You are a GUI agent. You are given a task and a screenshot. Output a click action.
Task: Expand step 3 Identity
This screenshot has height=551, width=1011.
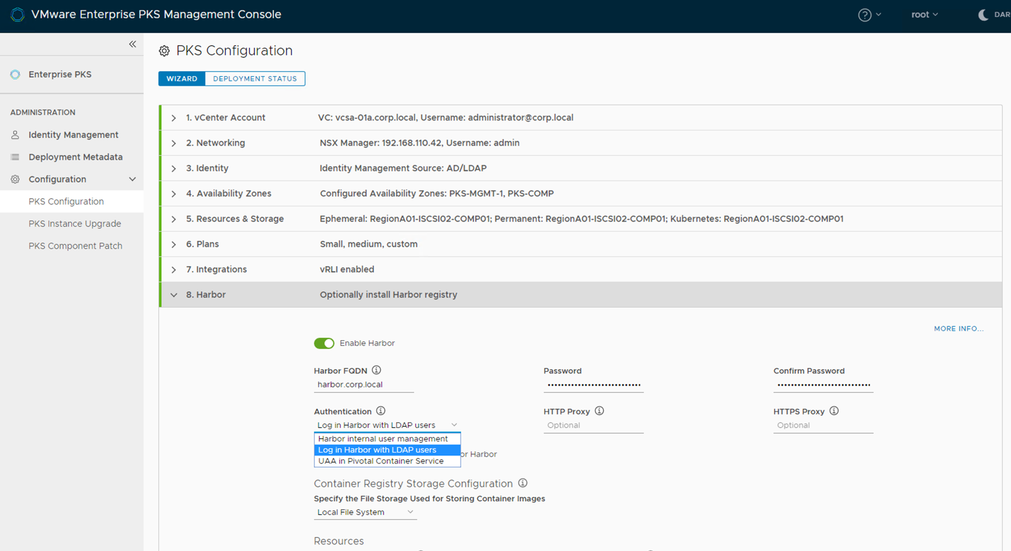tap(174, 168)
